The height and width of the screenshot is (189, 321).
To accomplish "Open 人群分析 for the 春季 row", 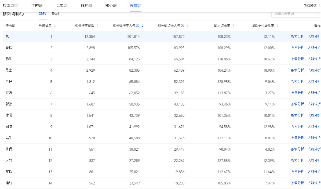I will click(314, 59).
